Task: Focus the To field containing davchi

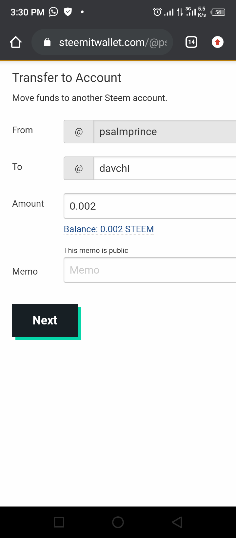Action: coord(165,168)
